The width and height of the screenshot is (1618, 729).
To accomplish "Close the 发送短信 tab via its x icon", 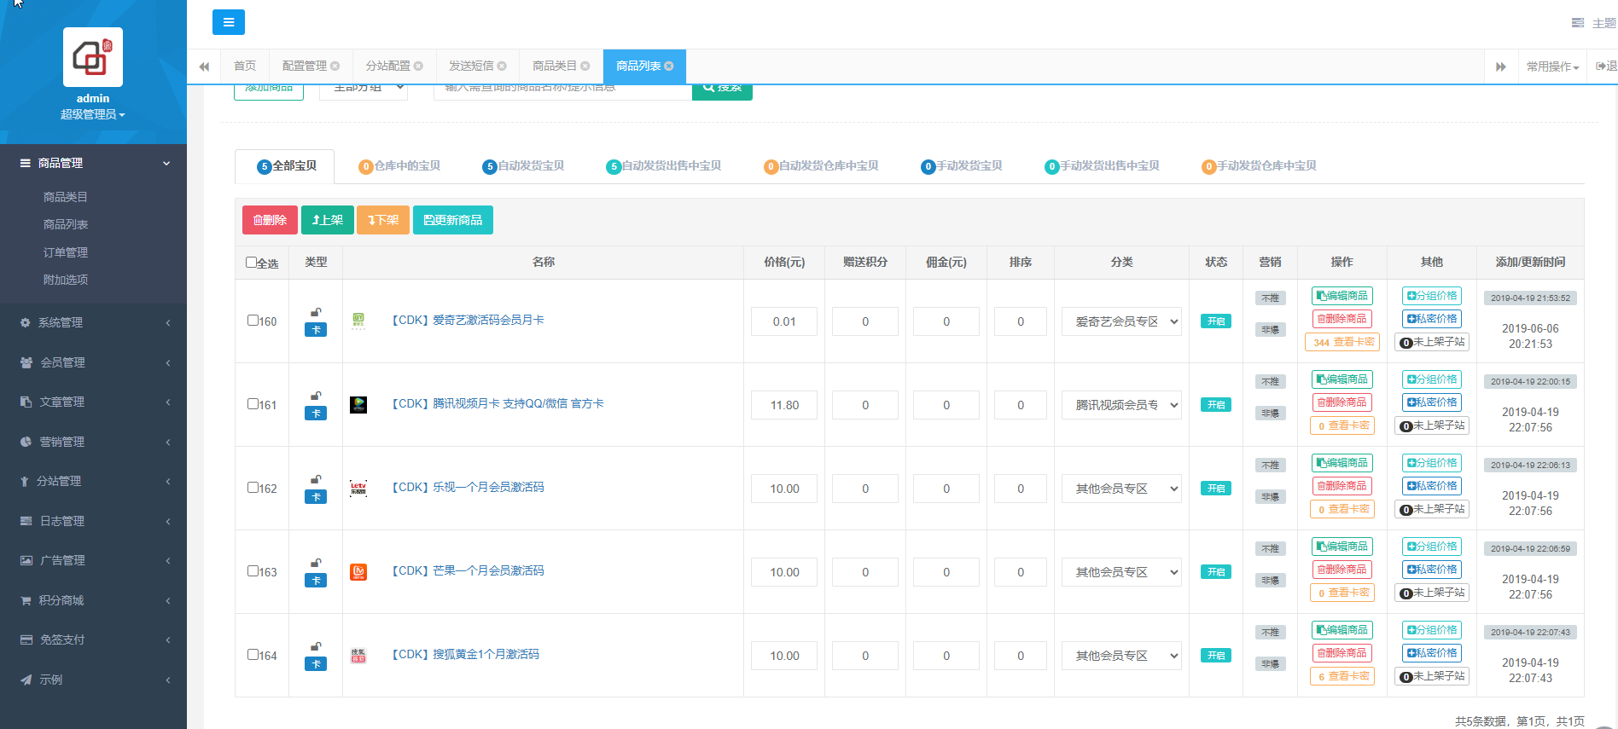I will pos(502,66).
